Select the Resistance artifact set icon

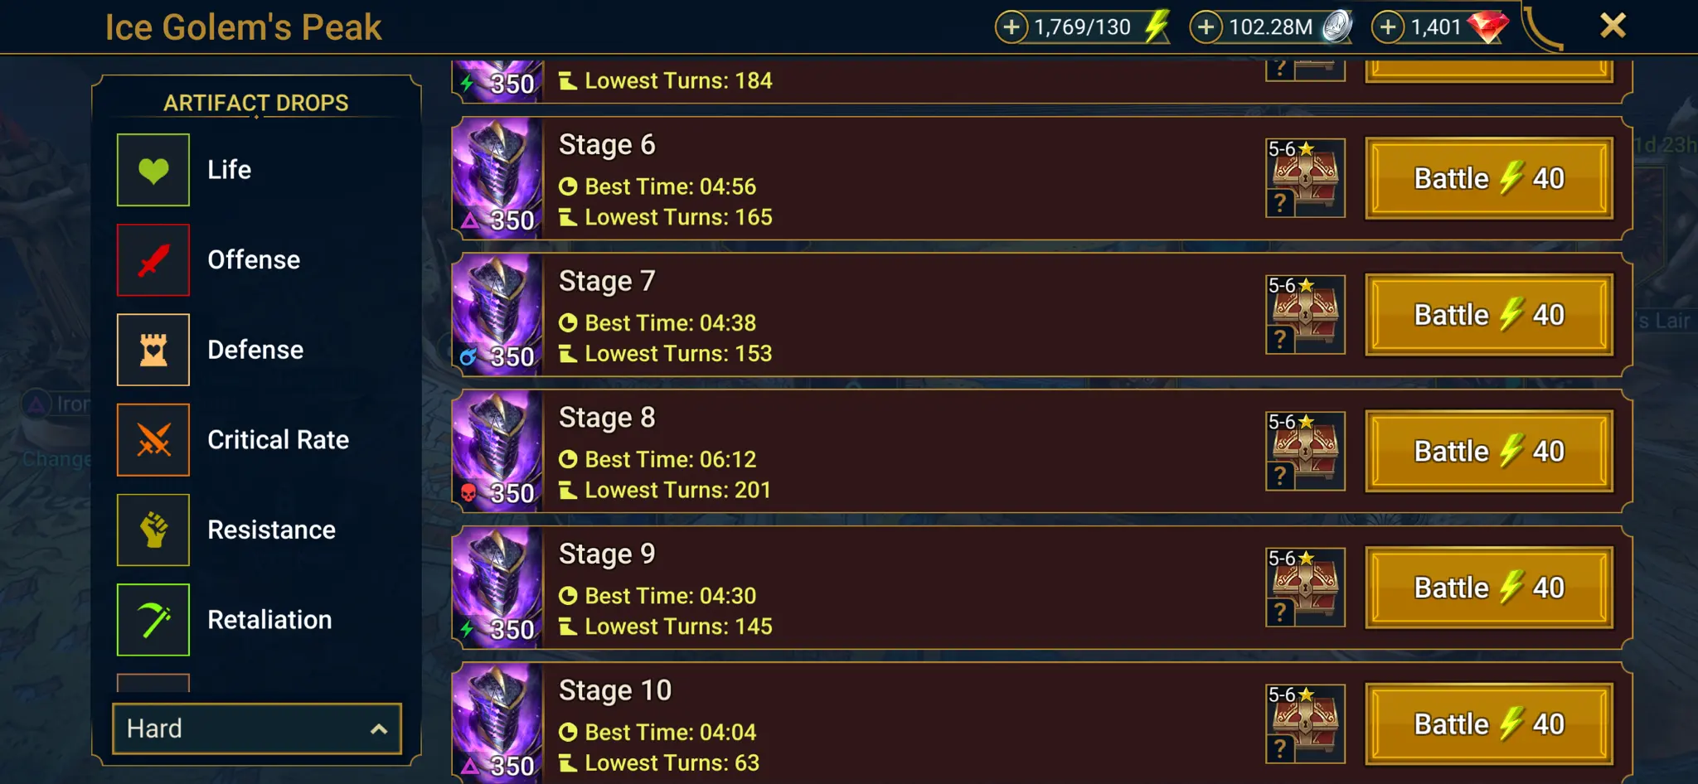click(x=153, y=530)
